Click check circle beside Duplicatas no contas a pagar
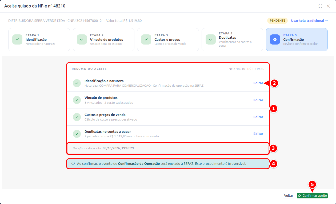 77,134
